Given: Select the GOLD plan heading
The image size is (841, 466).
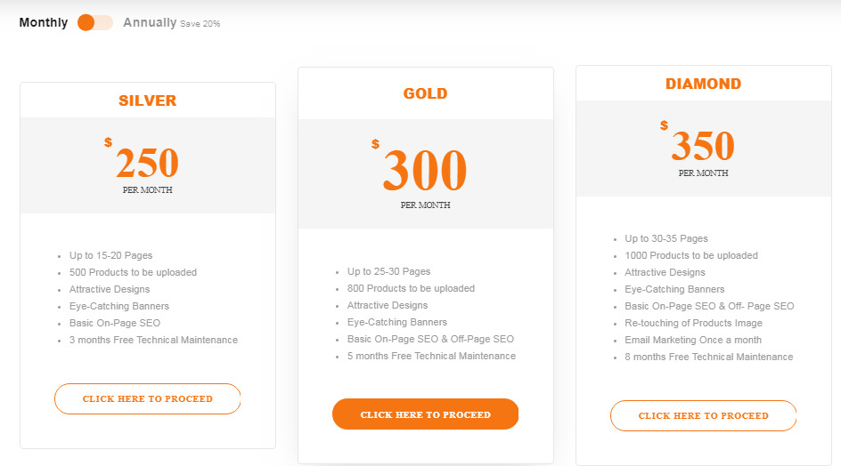Looking at the screenshot, I should (425, 93).
